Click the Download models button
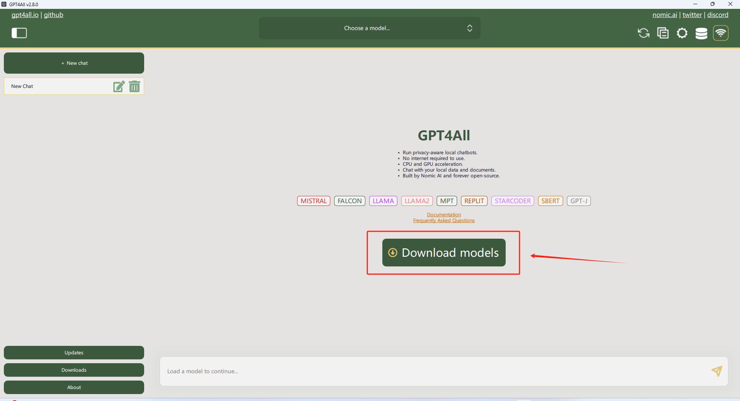This screenshot has height=401, width=740. pyautogui.click(x=444, y=253)
